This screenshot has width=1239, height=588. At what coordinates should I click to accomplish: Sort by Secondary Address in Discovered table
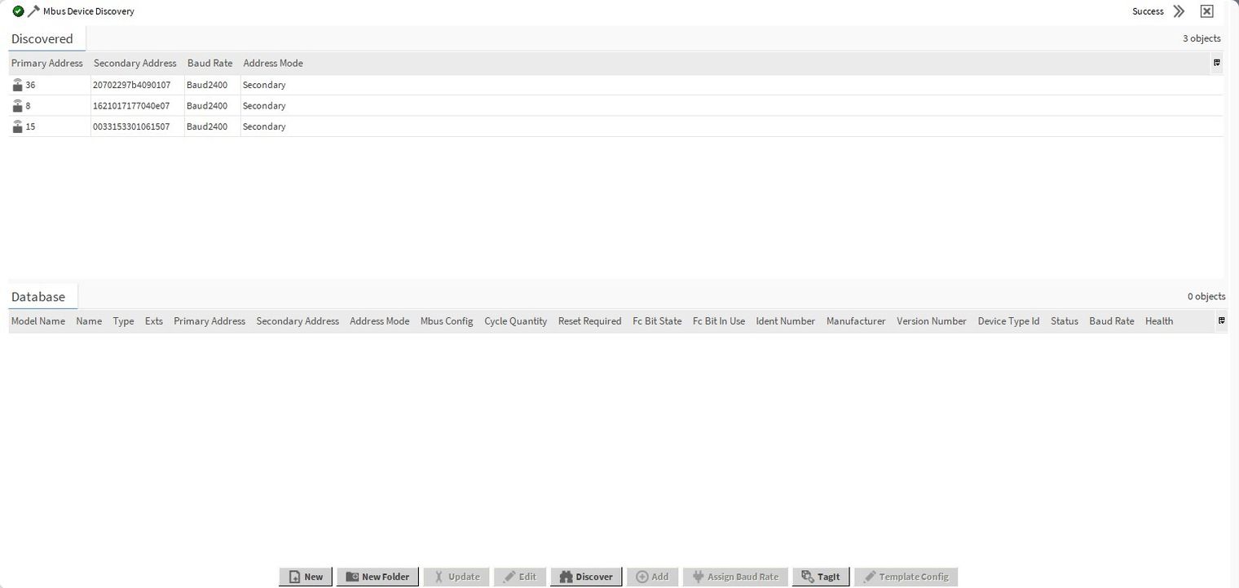pos(134,63)
